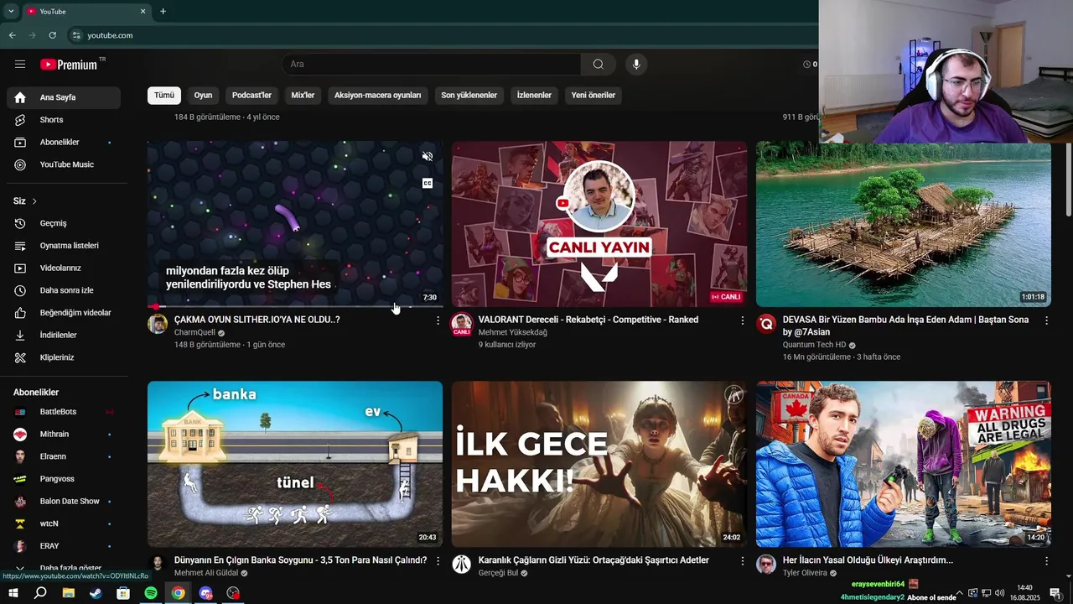Reload the page in Chrome

53,35
